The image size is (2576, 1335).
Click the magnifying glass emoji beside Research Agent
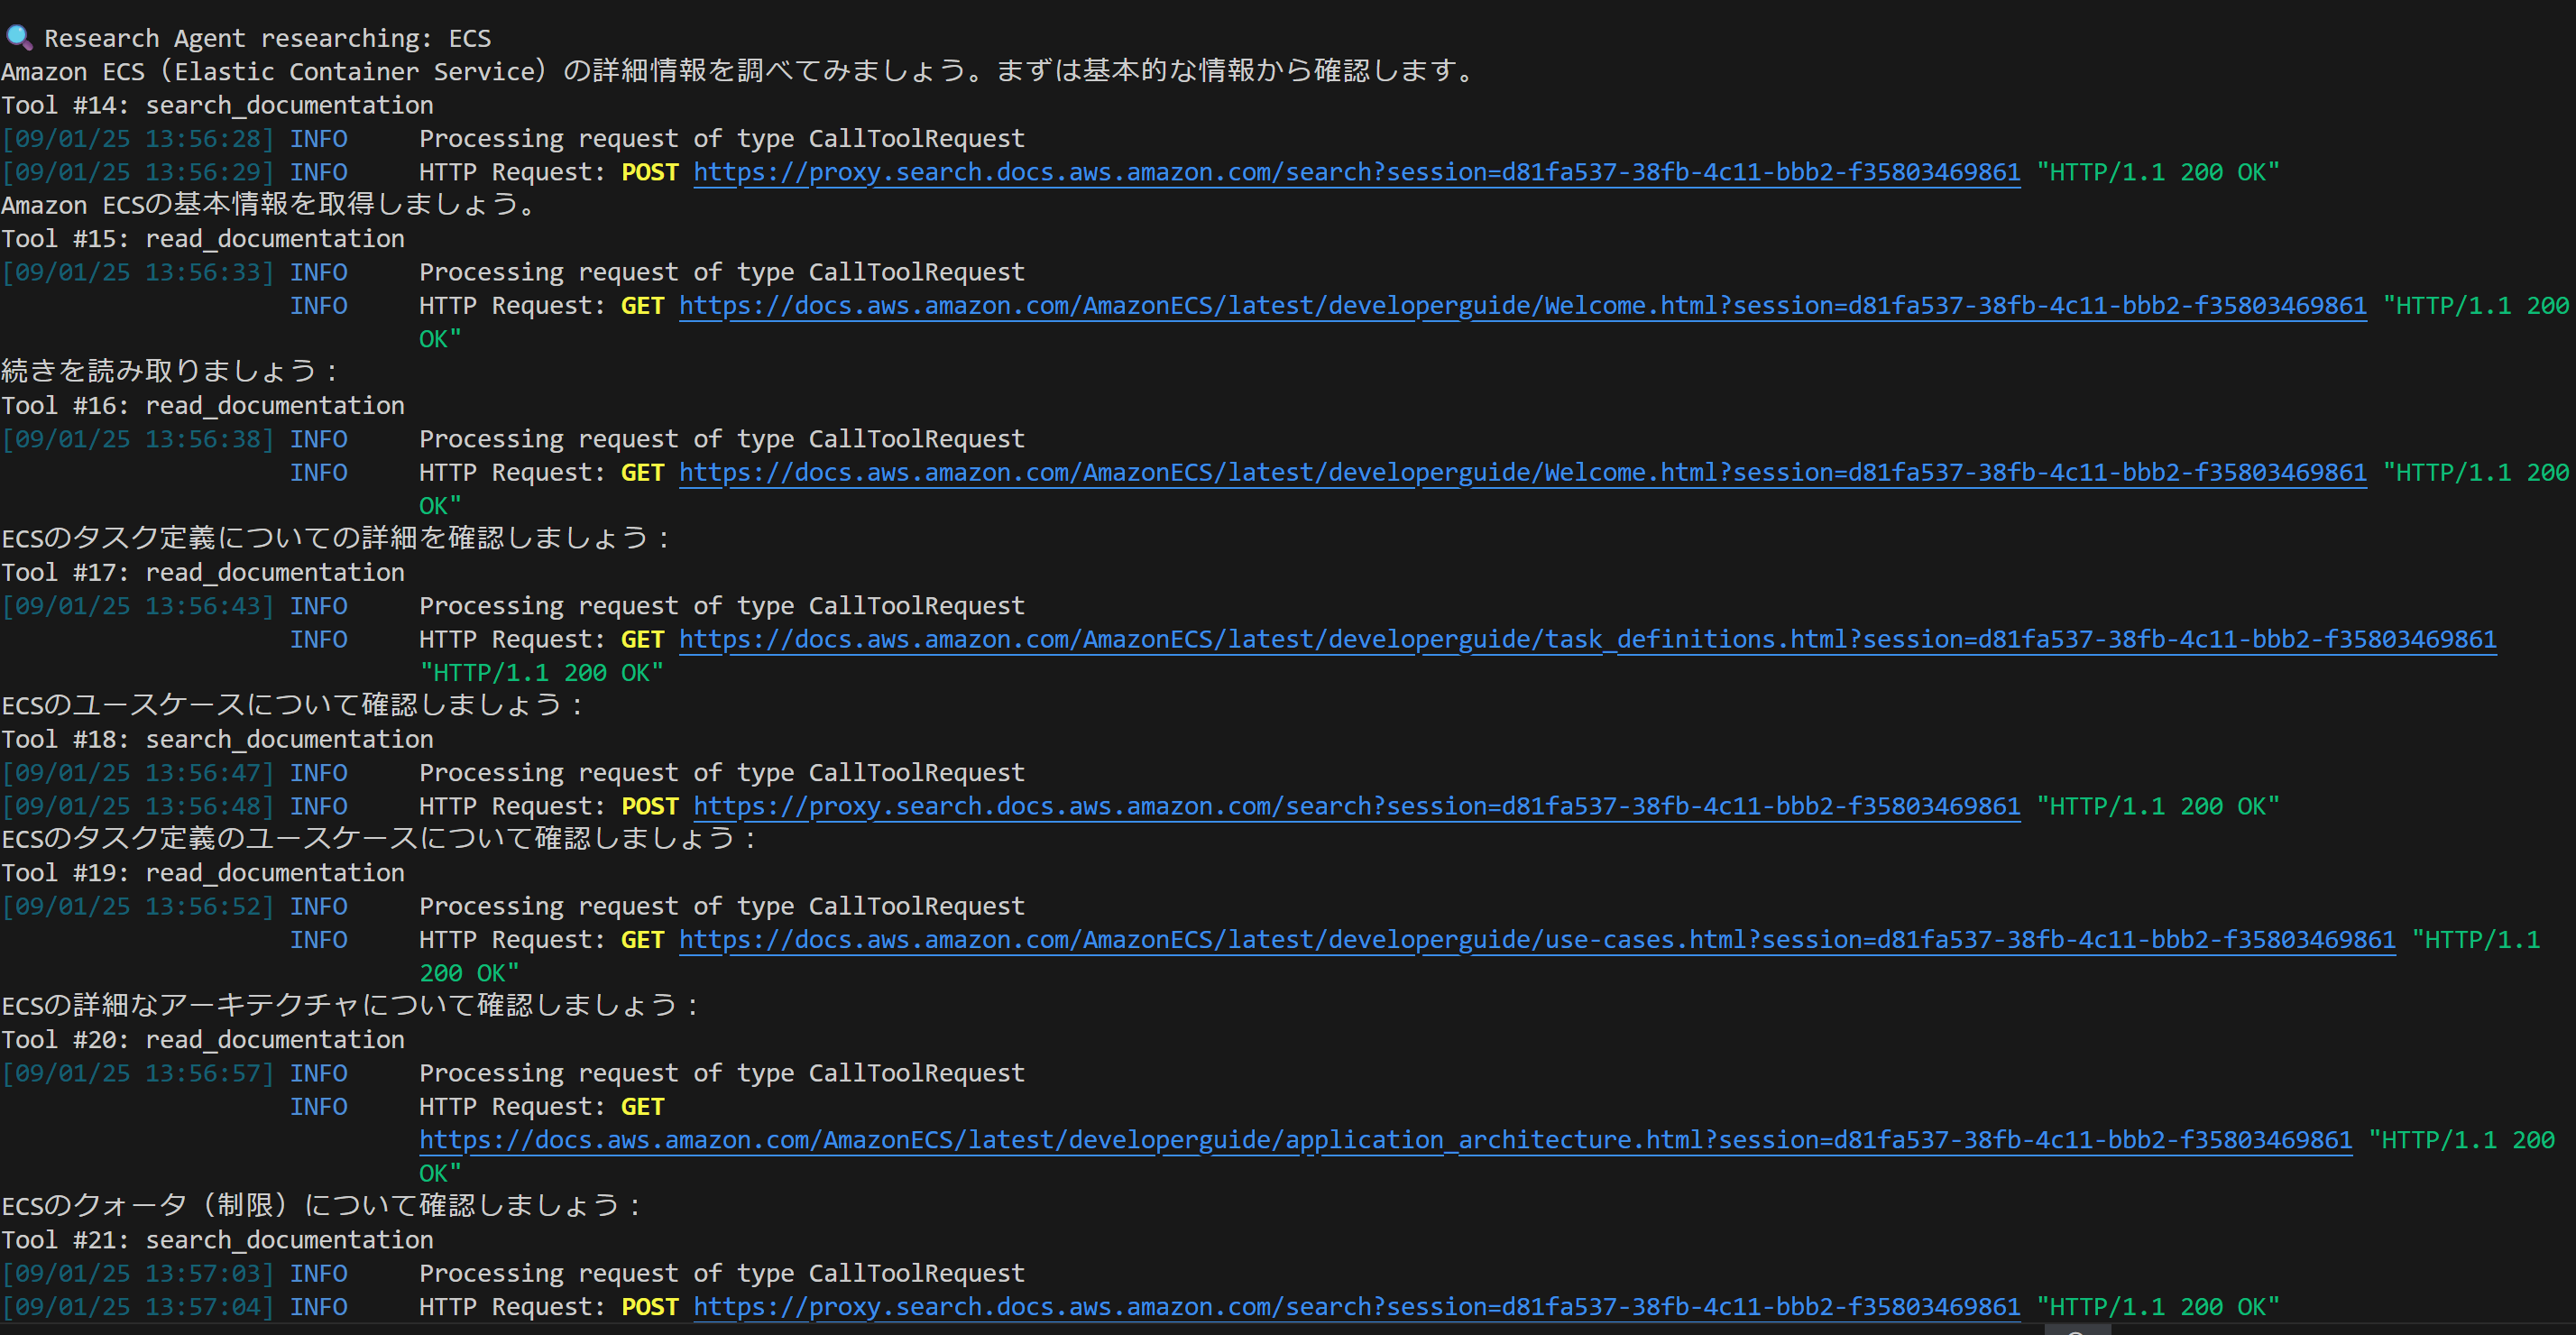click(x=19, y=38)
